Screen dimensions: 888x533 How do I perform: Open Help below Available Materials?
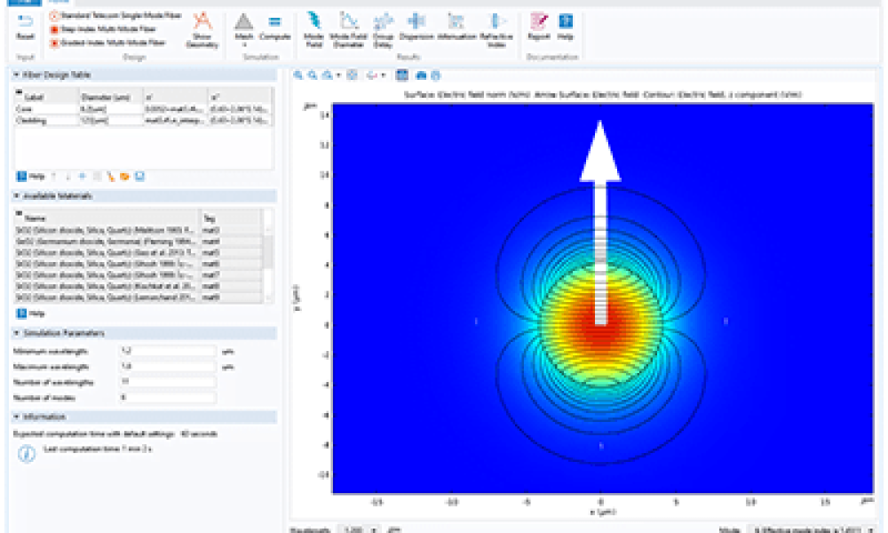30,314
